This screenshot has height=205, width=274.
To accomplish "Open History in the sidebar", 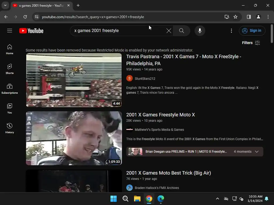I will coord(10,128).
